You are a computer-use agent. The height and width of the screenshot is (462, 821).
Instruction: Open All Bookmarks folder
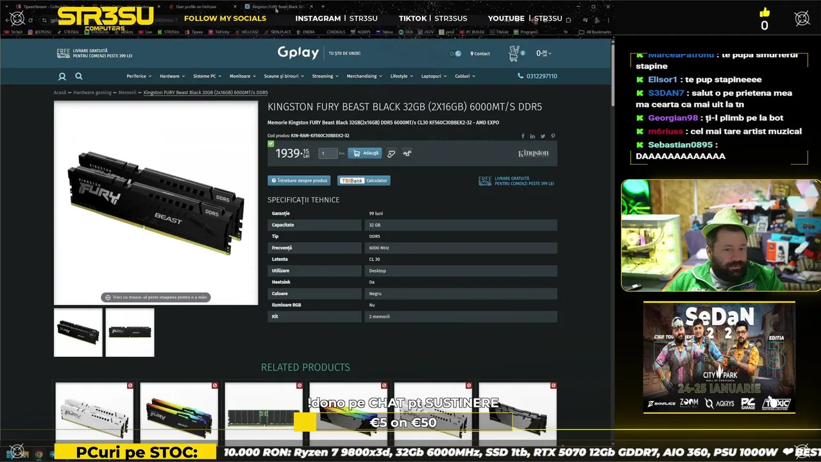(x=594, y=31)
